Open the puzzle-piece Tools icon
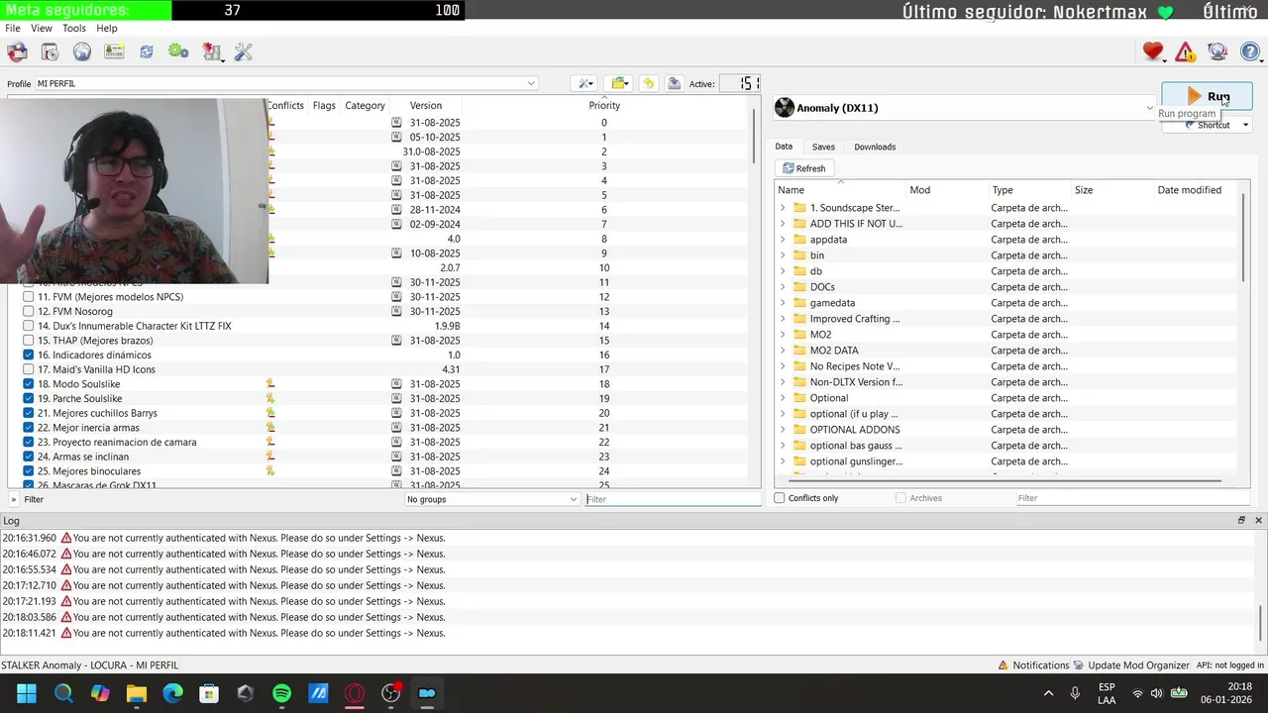The width and height of the screenshot is (1268, 713). tap(211, 51)
